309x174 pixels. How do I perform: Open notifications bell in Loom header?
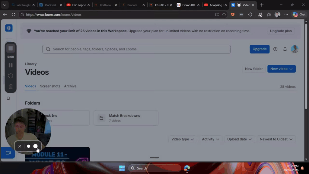(285, 49)
